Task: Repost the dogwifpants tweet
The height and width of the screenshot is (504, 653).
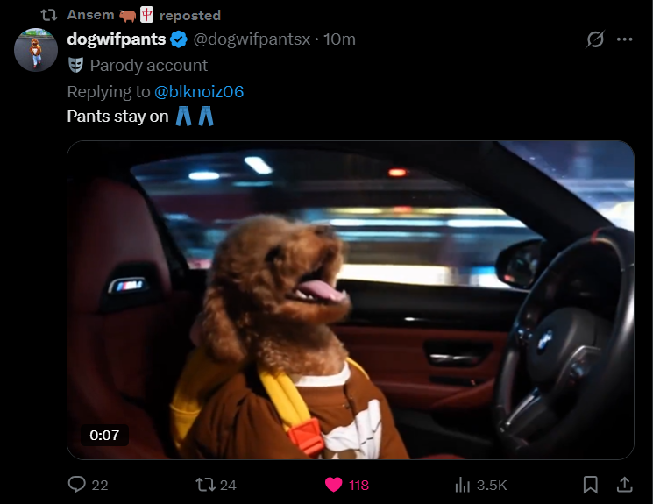Action: 205,485
